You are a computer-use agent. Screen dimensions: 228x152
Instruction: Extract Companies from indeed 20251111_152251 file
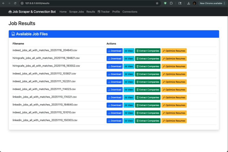point(148,82)
